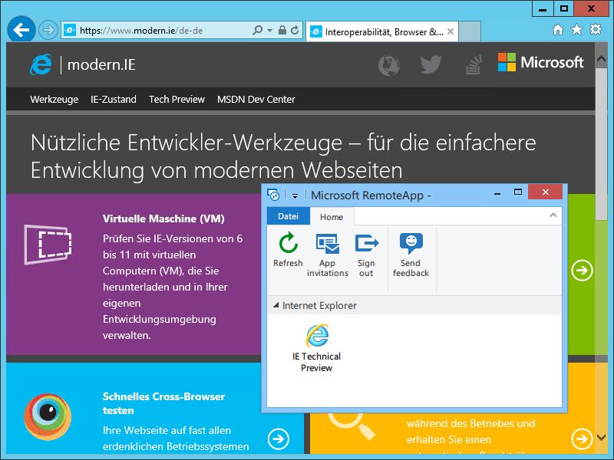Click the security lock icon in address bar

coord(282,30)
